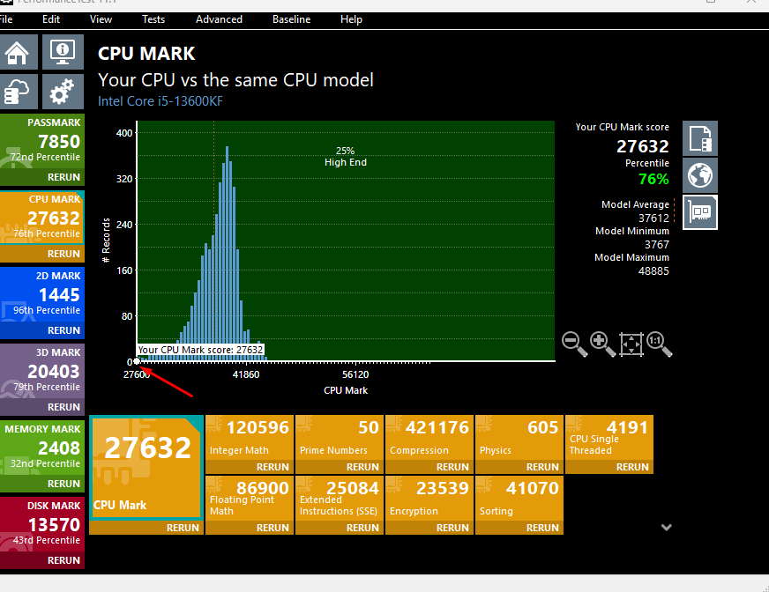Image resolution: width=769 pixels, height=592 pixels.
Task: Click the Model Maximum 48885 value
Action: tap(653, 271)
